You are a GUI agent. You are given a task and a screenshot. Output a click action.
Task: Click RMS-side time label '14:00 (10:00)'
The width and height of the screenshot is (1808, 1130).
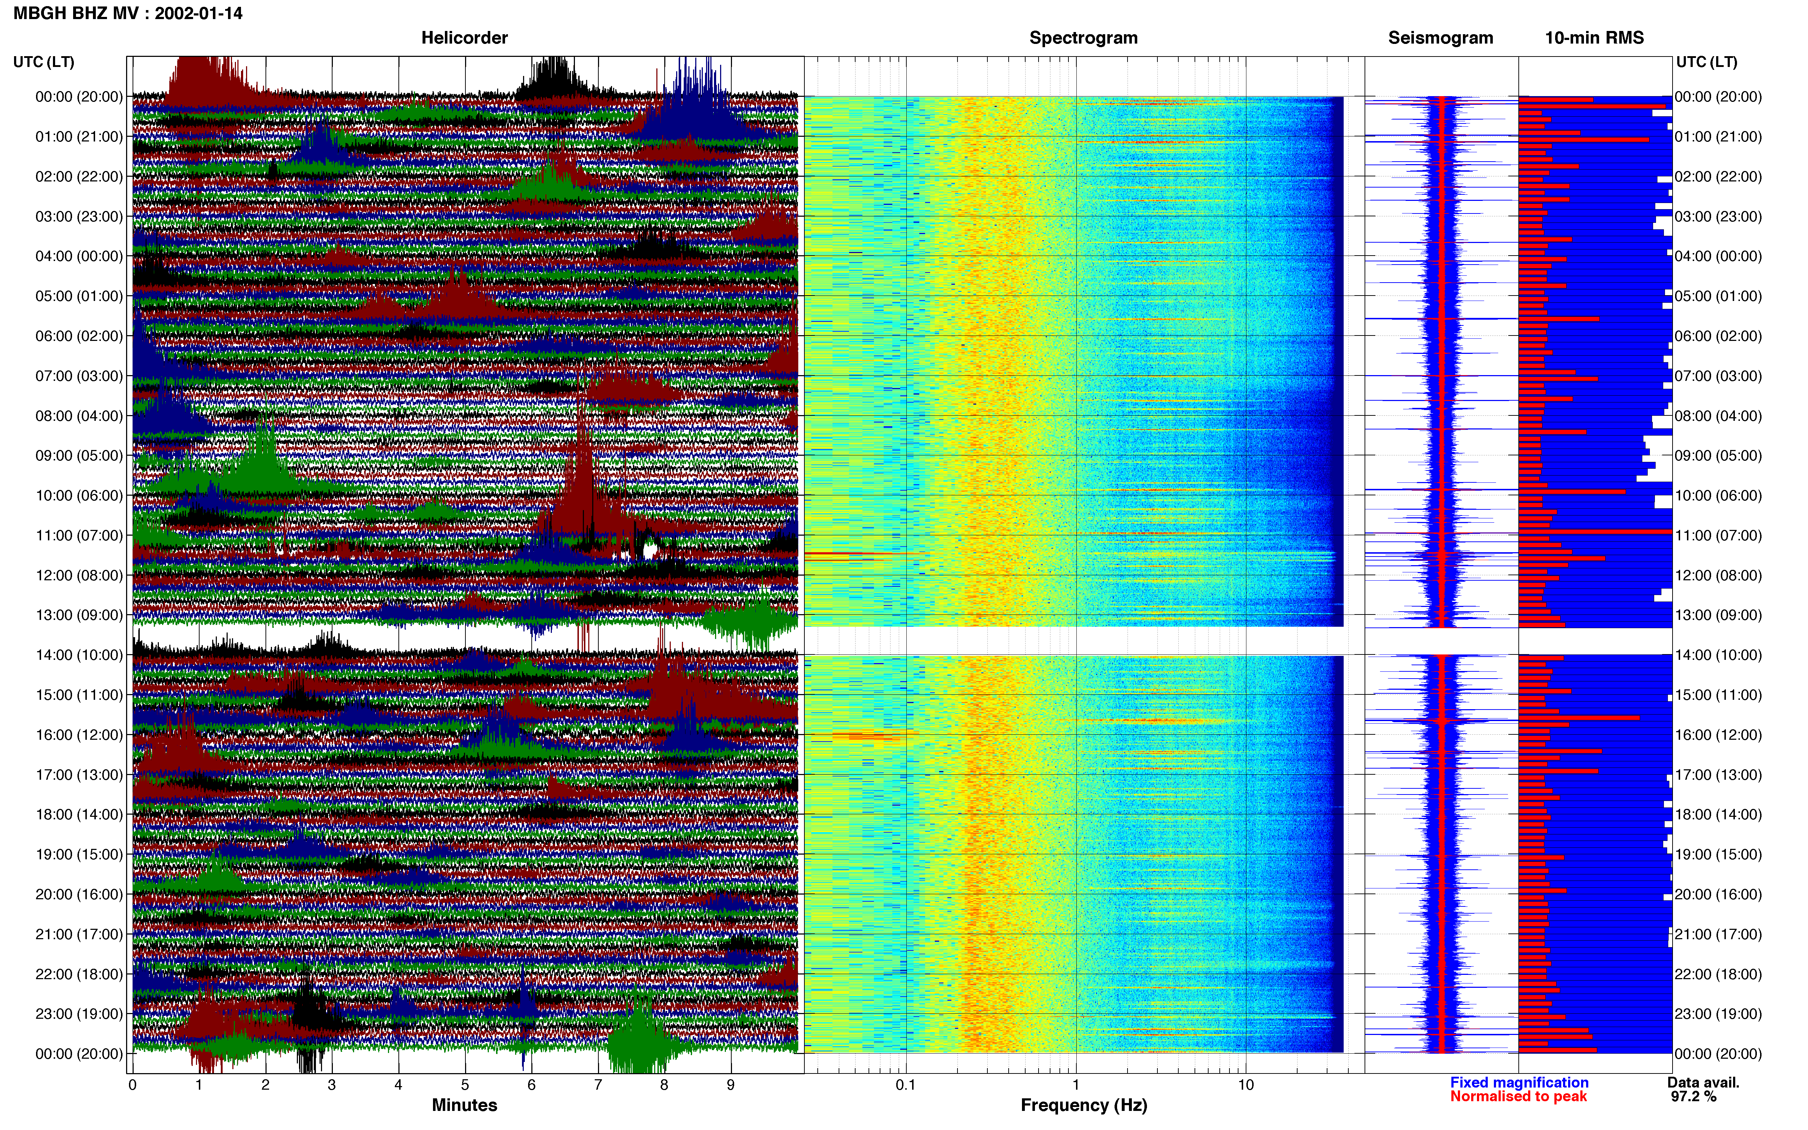1718,655
